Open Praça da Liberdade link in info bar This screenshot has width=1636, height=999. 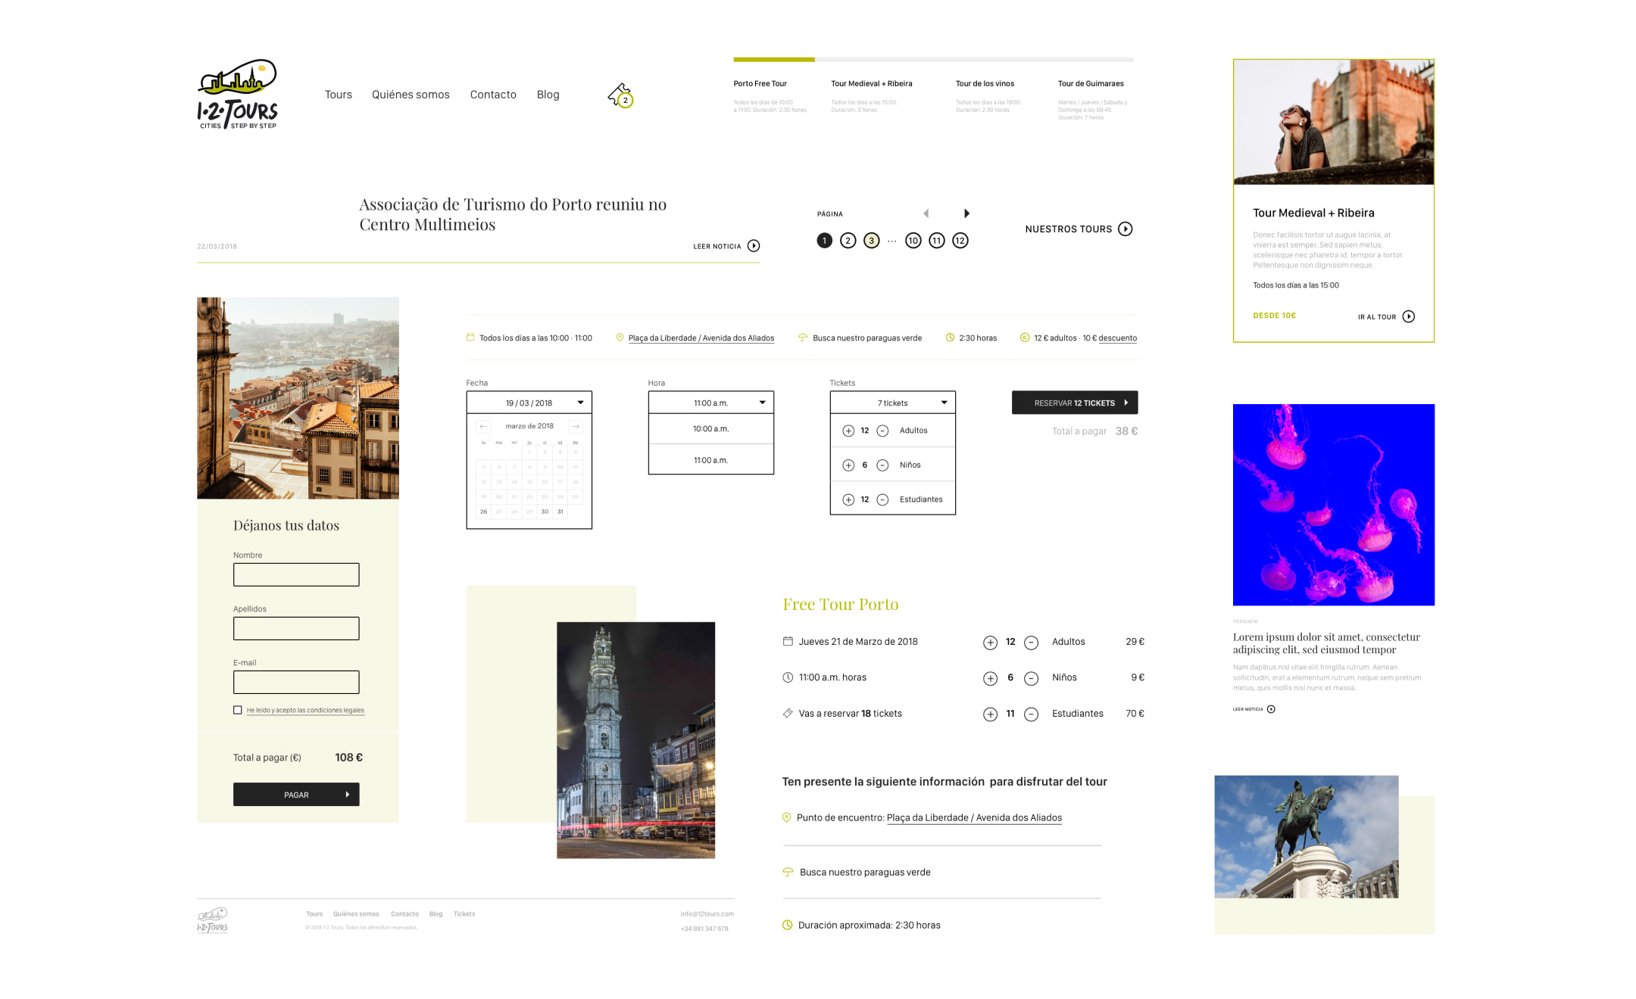point(701,338)
